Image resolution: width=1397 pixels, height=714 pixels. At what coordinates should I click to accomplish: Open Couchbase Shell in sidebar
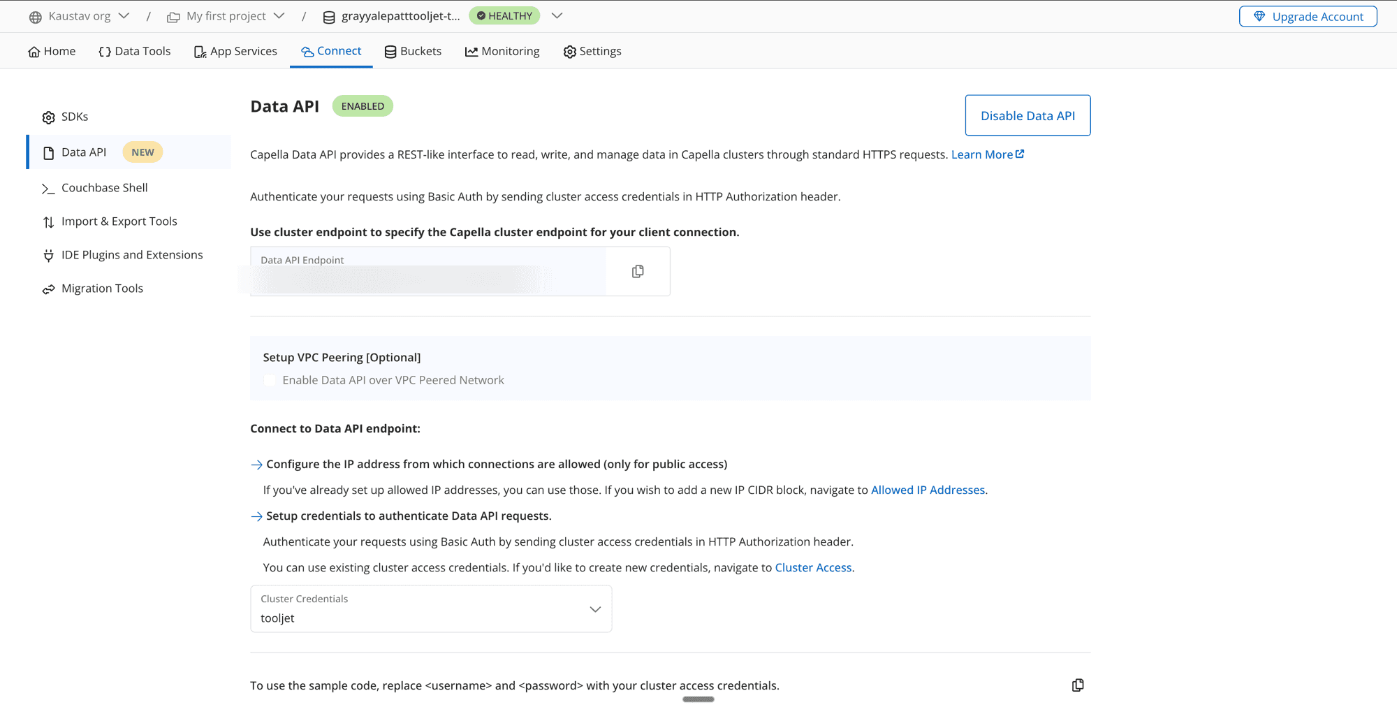tap(104, 188)
